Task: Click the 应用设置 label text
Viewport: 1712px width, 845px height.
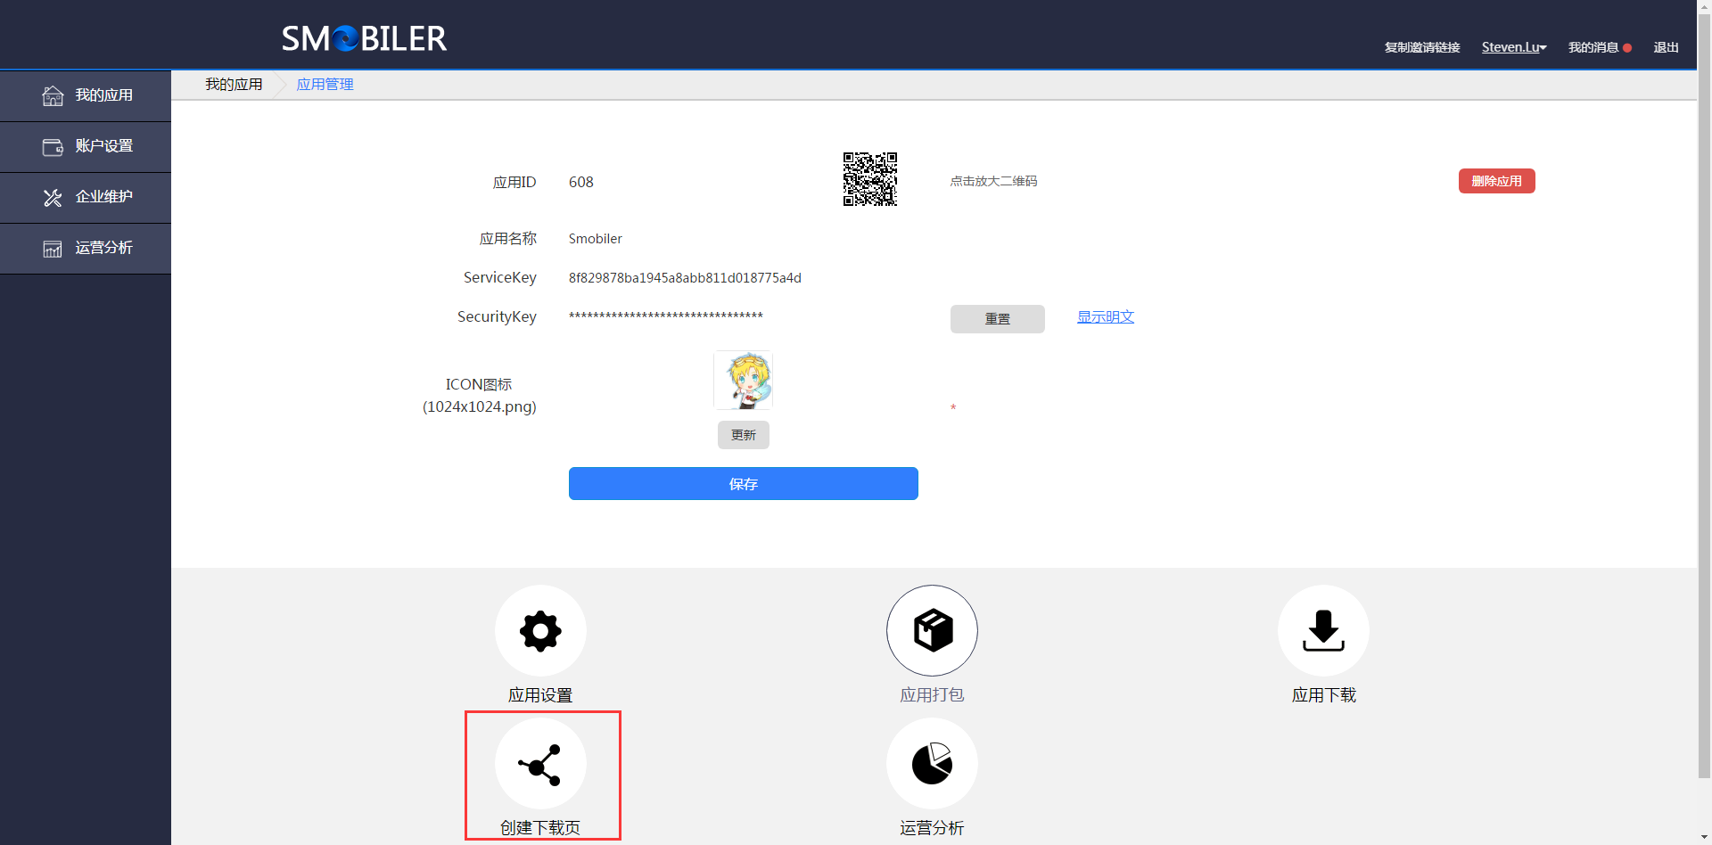Action: [x=540, y=695]
